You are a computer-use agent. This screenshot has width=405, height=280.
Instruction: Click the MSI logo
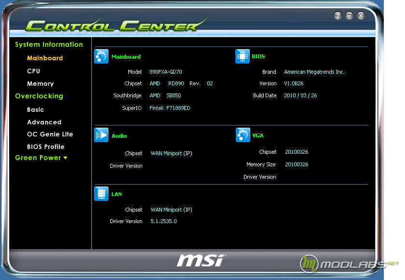(201, 260)
